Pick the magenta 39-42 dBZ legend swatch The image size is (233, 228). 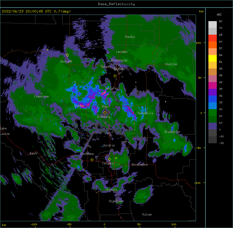point(212,85)
